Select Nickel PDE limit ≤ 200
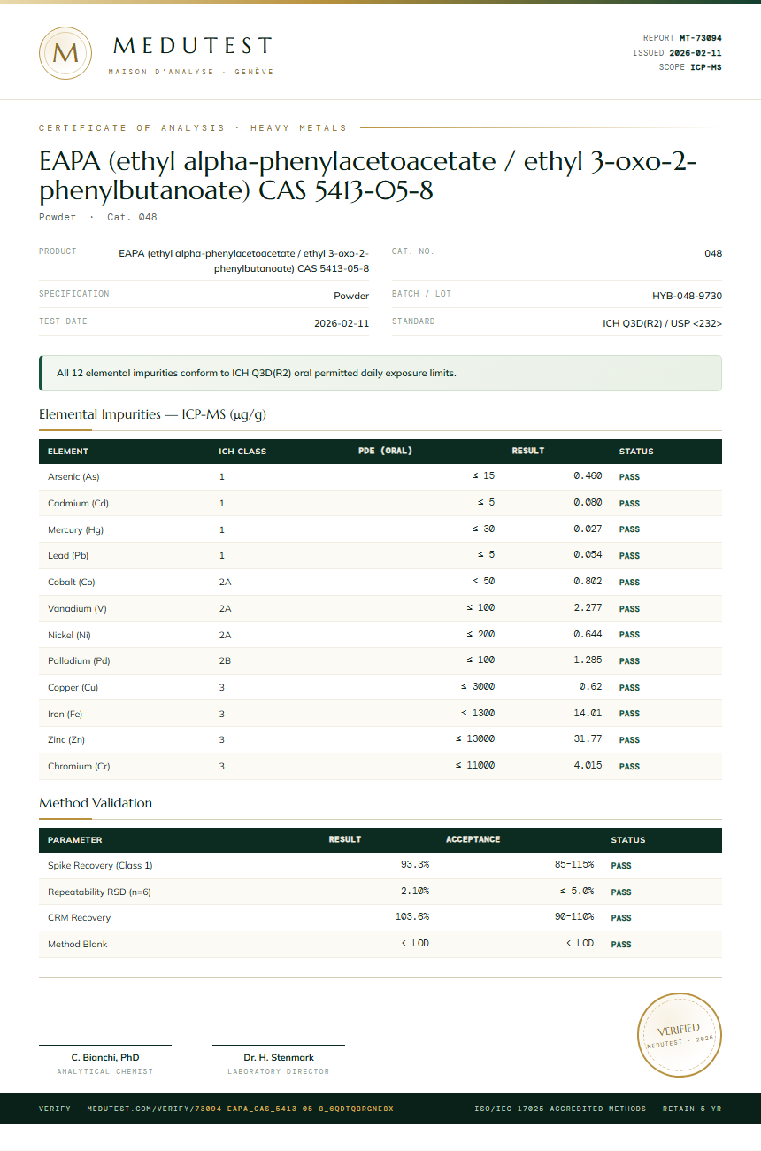761x1151 pixels. click(x=480, y=634)
